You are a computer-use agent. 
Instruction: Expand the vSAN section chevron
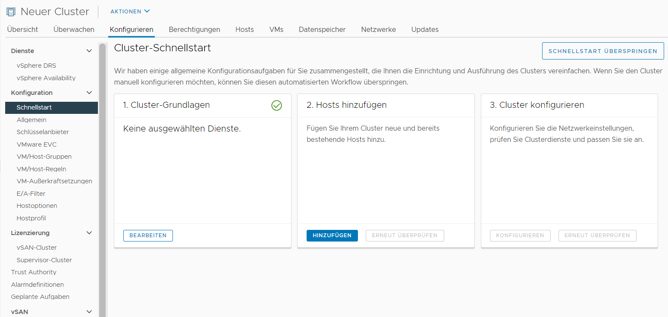point(89,312)
